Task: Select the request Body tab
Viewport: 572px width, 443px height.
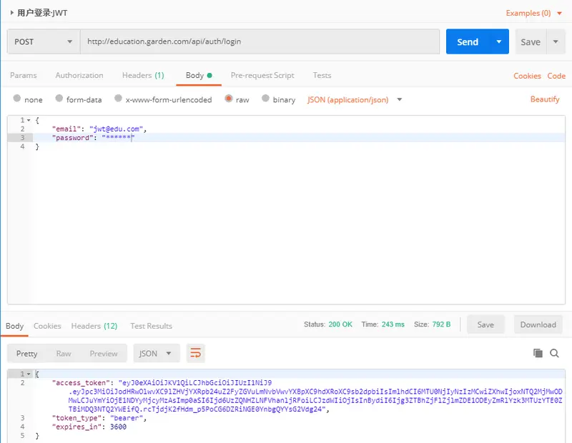Action: pos(199,75)
